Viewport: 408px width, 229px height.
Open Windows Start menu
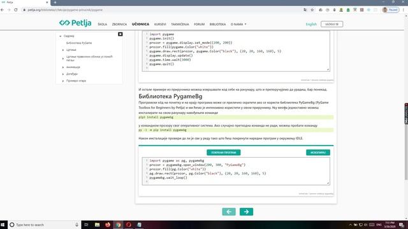3,225
